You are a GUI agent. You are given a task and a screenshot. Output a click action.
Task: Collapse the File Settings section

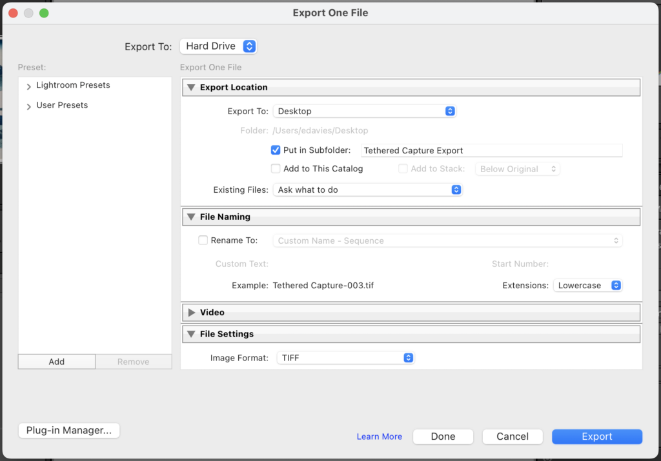[190, 334]
